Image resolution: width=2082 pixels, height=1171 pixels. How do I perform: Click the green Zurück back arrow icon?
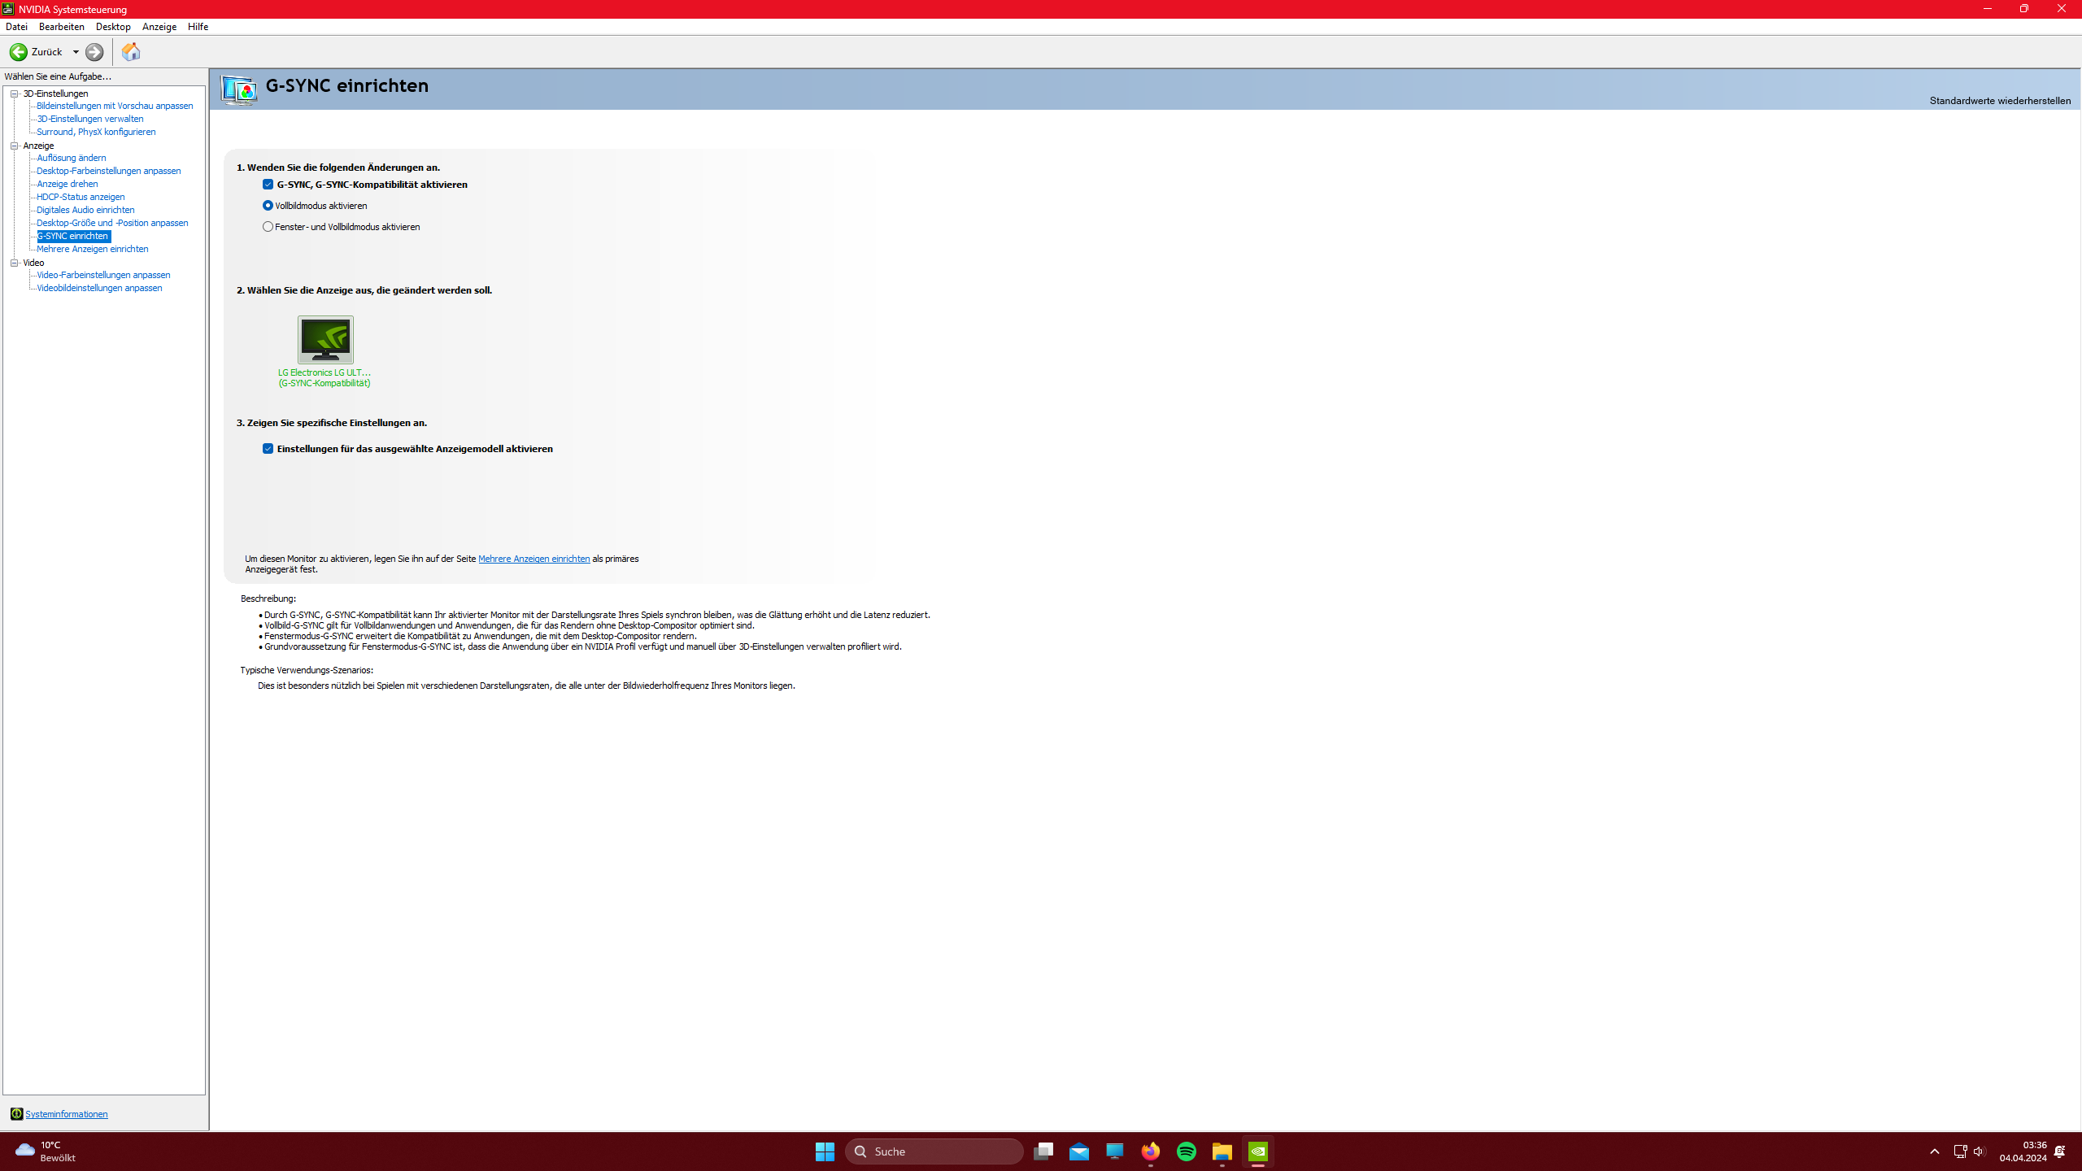pos(18,52)
